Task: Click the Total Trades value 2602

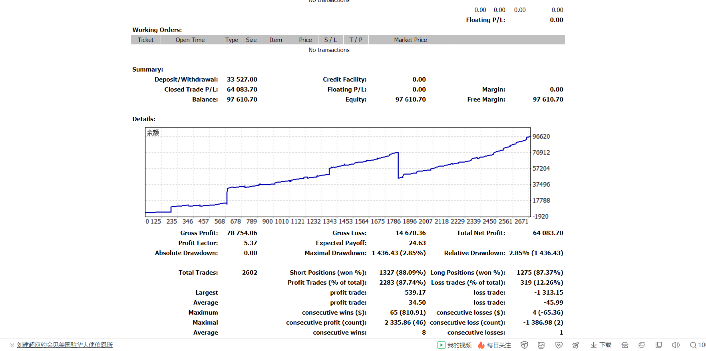Action: coord(250,273)
